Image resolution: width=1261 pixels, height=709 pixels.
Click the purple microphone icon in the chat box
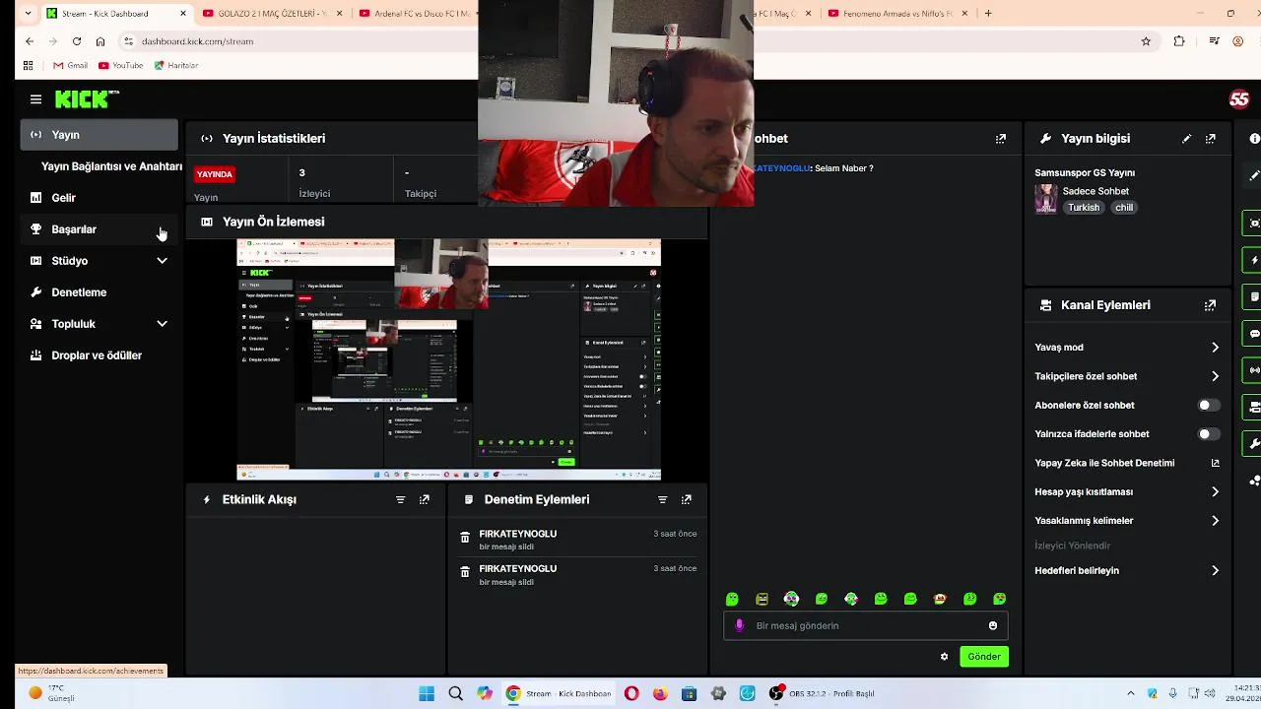pos(740,625)
